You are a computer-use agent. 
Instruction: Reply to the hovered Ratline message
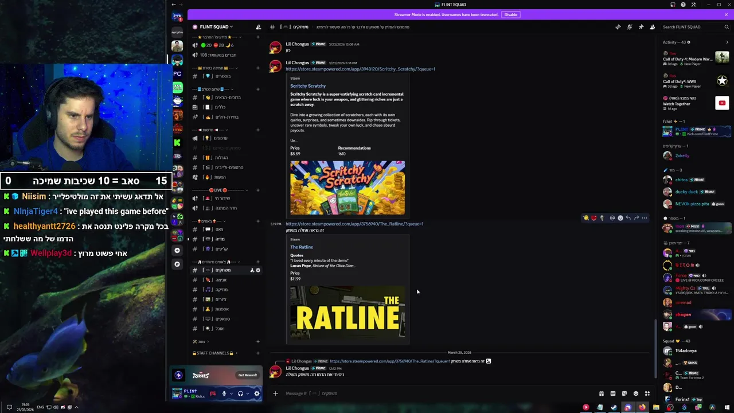click(628, 218)
